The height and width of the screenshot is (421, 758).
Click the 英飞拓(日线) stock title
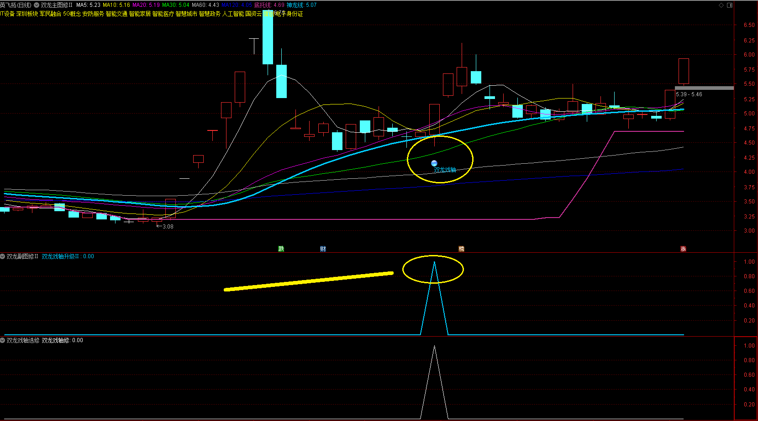16,5
